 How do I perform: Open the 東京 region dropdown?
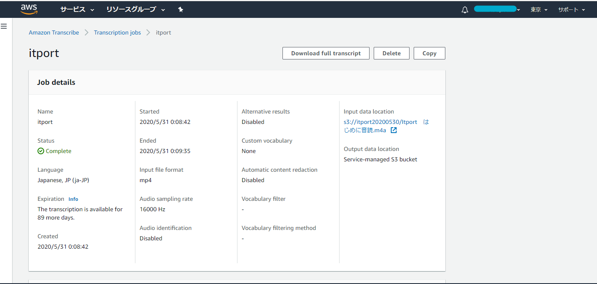pos(539,10)
